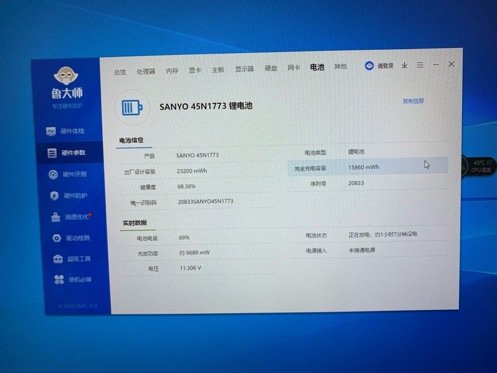The height and width of the screenshot is (373, 497).
Task: Click the 清理优化 broom icon
Action: pyautogui.click(x=56, y=217)
